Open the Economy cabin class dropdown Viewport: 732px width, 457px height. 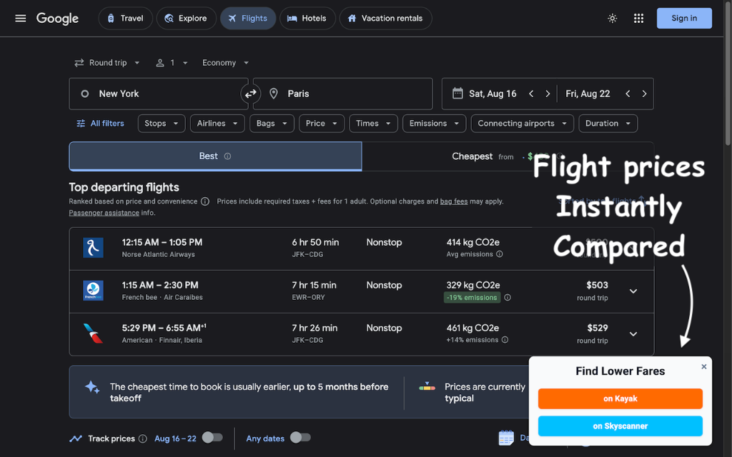coord(226,63)
